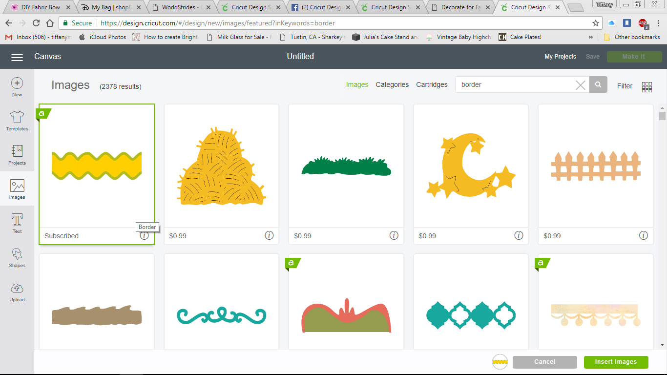The width and height of the screenshot is (667, 375).
Task: Switch to the Categories tab
Action: coord(392,84)
